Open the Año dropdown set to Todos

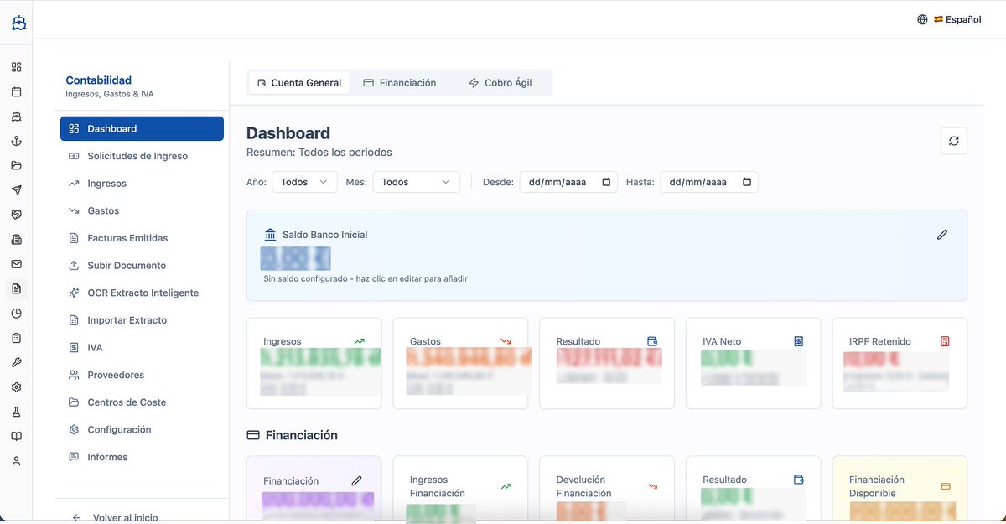(304, 182)
